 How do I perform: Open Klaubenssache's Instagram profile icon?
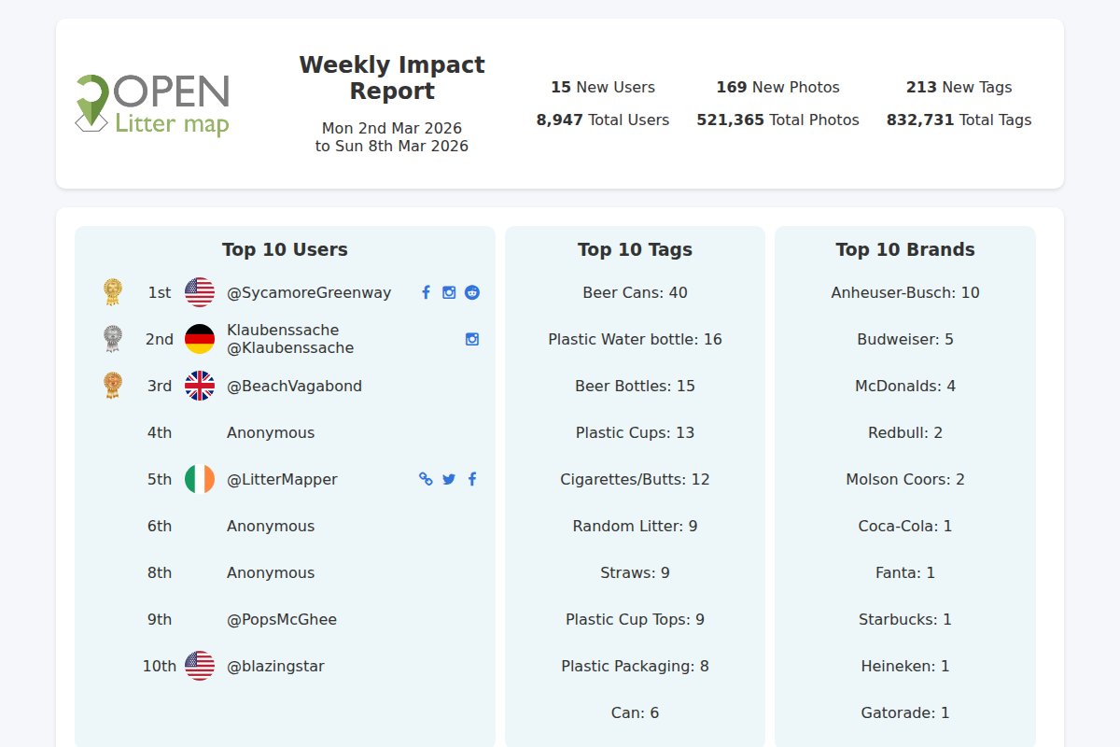coord(472,339)
